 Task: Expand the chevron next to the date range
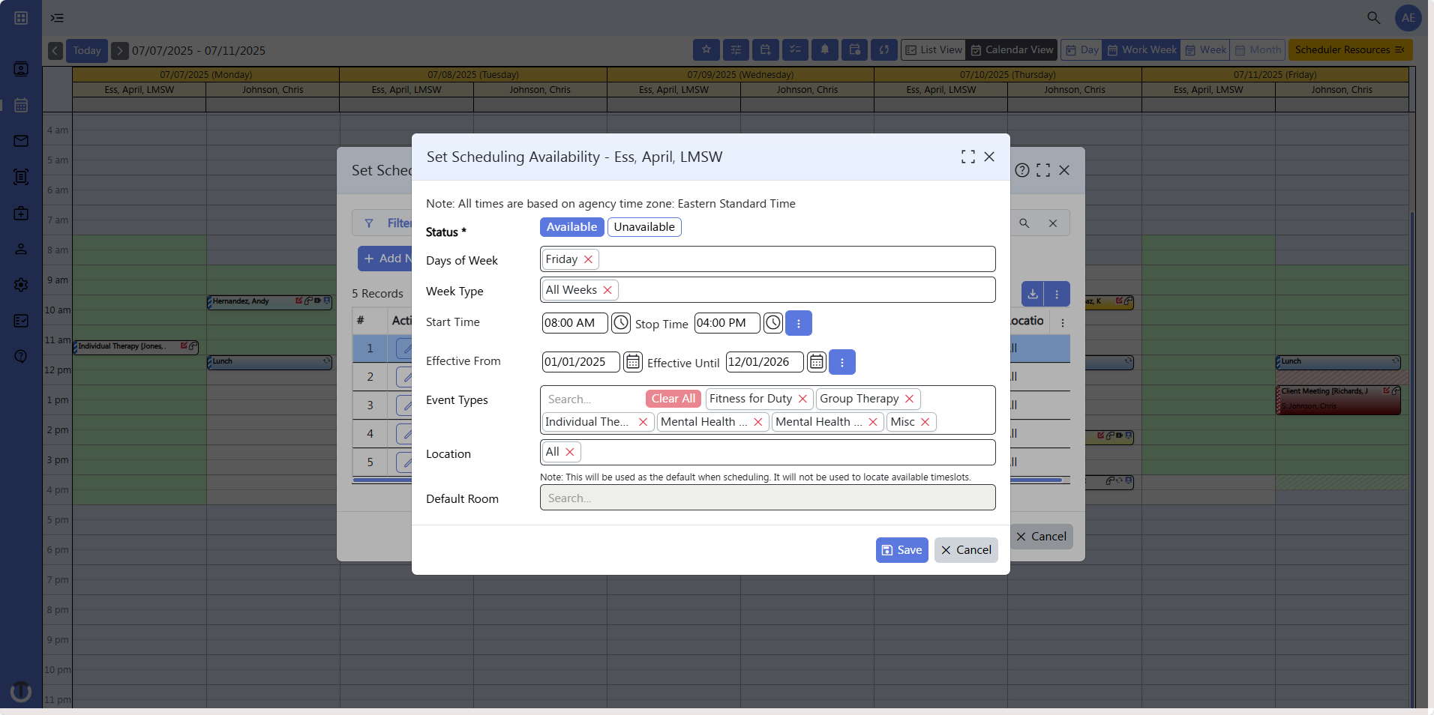click(x=120, y=50)
